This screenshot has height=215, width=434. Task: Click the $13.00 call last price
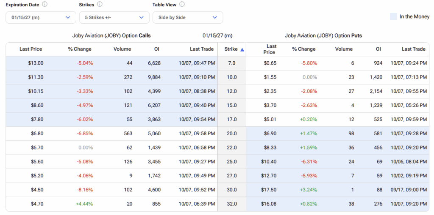[36, 63]
